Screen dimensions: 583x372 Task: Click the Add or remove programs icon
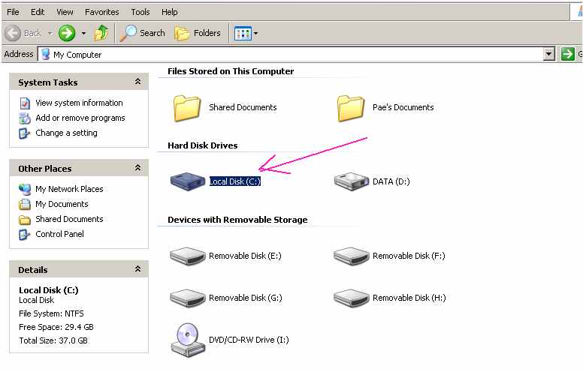[x=25, y=118]
